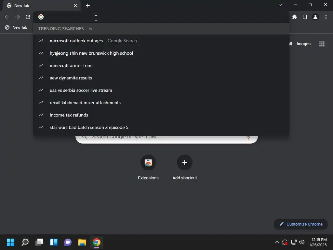Screen dimensions: 333x250
Task: Select suggestion hyejeong shin new brunswick high school
Action: tap(161, 53)
